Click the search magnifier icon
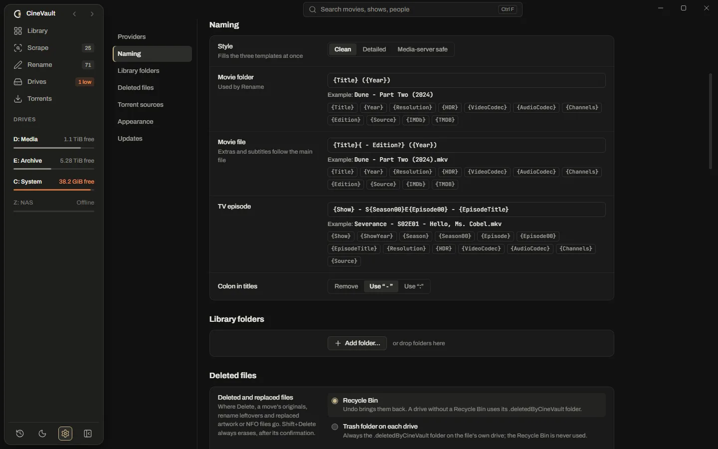The width and height of the screenshot is (718, 449). pos(312,9)
